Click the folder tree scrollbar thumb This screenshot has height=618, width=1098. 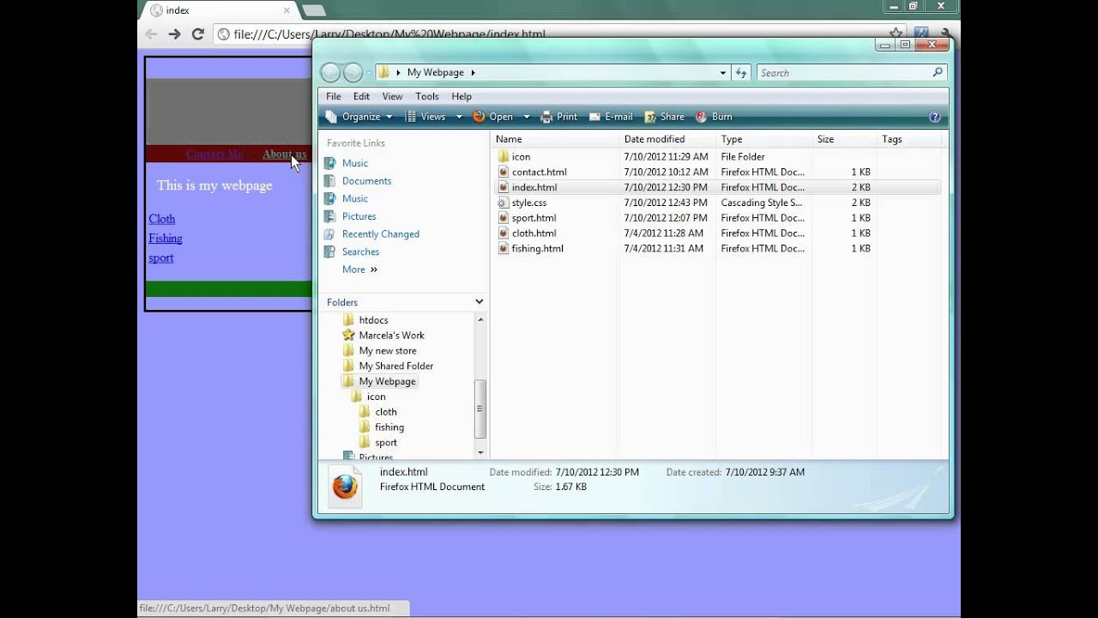coord(480,409)
